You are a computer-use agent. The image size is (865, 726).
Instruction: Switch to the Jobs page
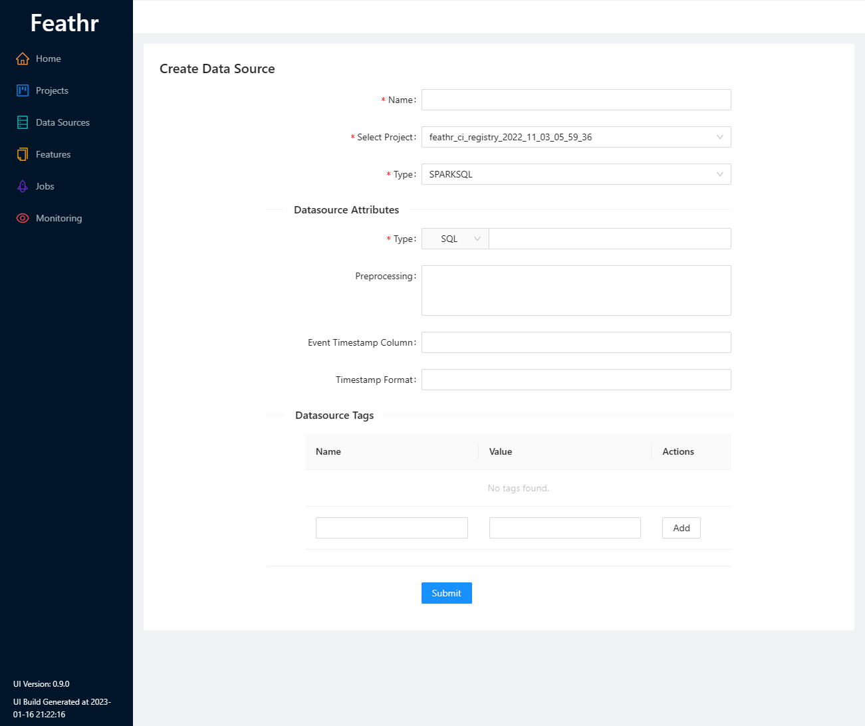(66, 186)
